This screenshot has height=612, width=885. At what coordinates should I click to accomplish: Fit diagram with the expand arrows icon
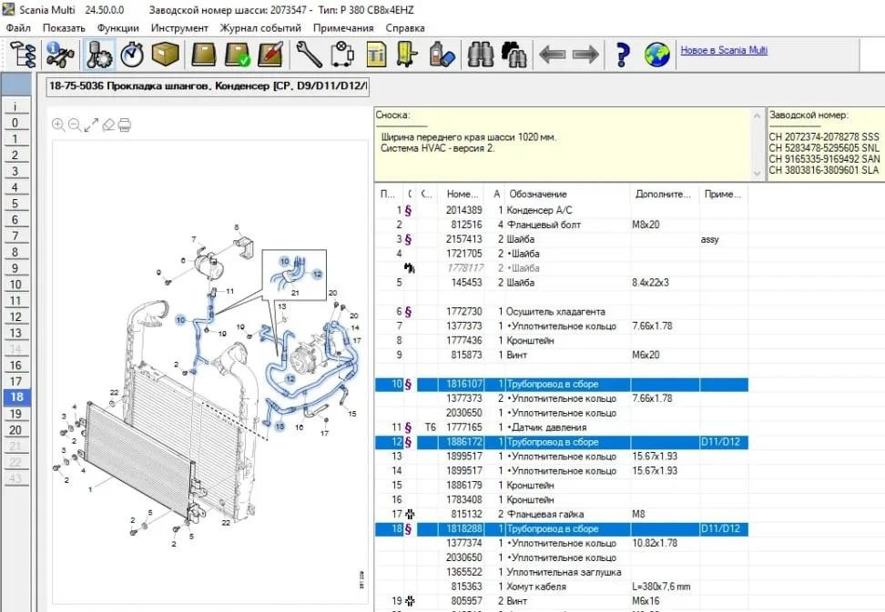[x=91, y=125]
